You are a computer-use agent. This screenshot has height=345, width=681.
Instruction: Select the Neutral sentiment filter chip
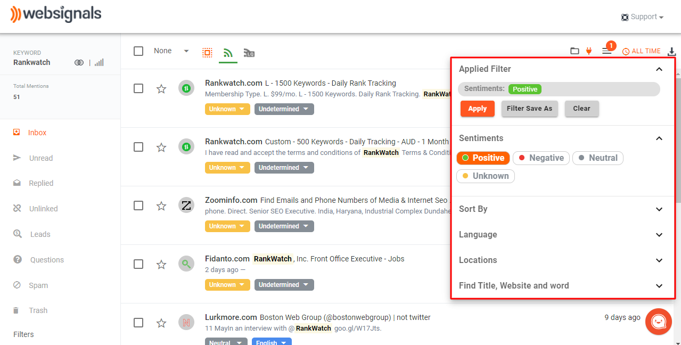coord(598,158)
